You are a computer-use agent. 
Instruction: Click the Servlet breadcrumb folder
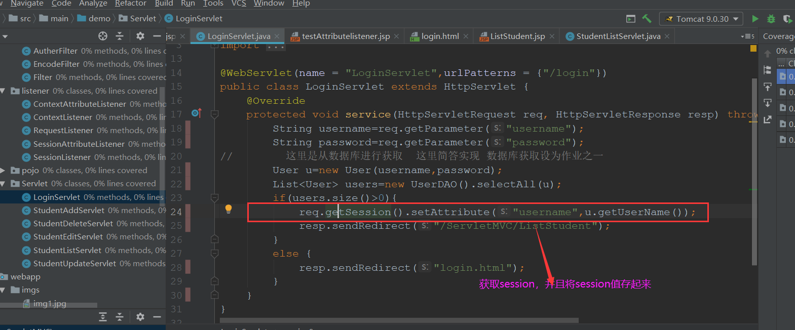137,19
